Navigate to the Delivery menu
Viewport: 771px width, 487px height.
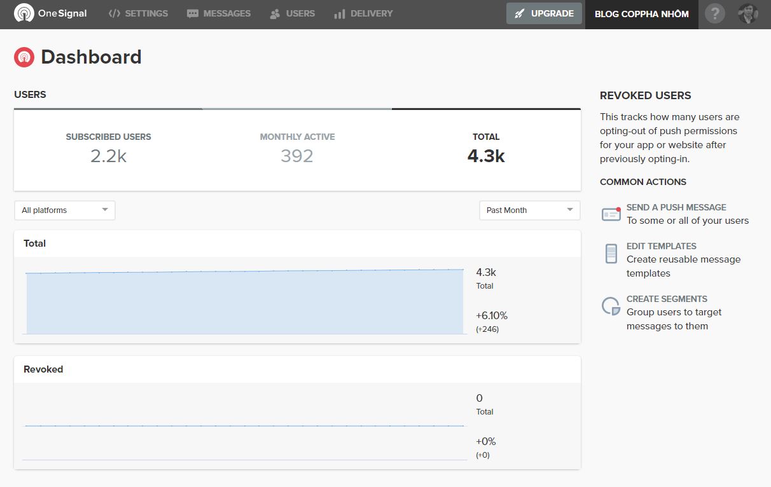pos(363,13)
